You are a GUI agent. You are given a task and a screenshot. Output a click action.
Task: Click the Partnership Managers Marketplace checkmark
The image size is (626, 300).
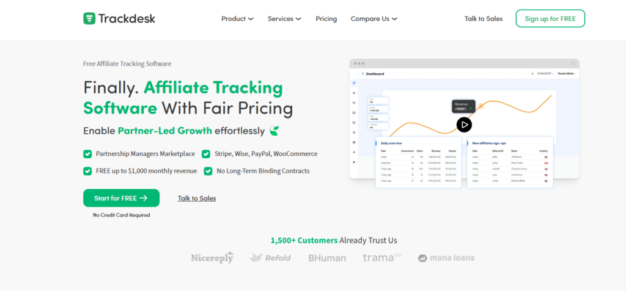point(87,154)
